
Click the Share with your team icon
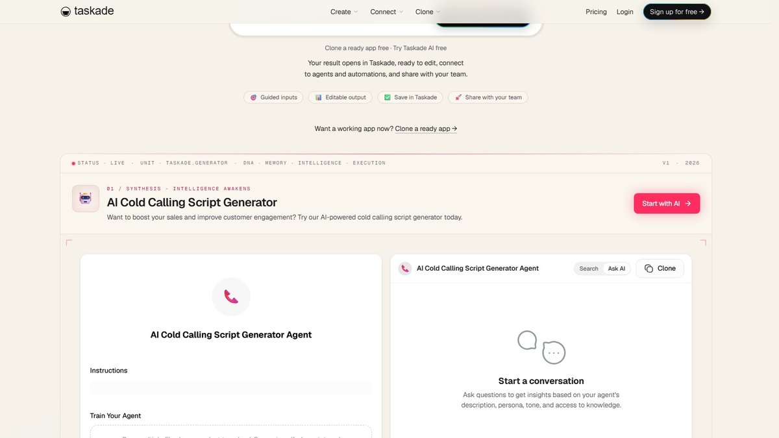click(x=458, y=97)
